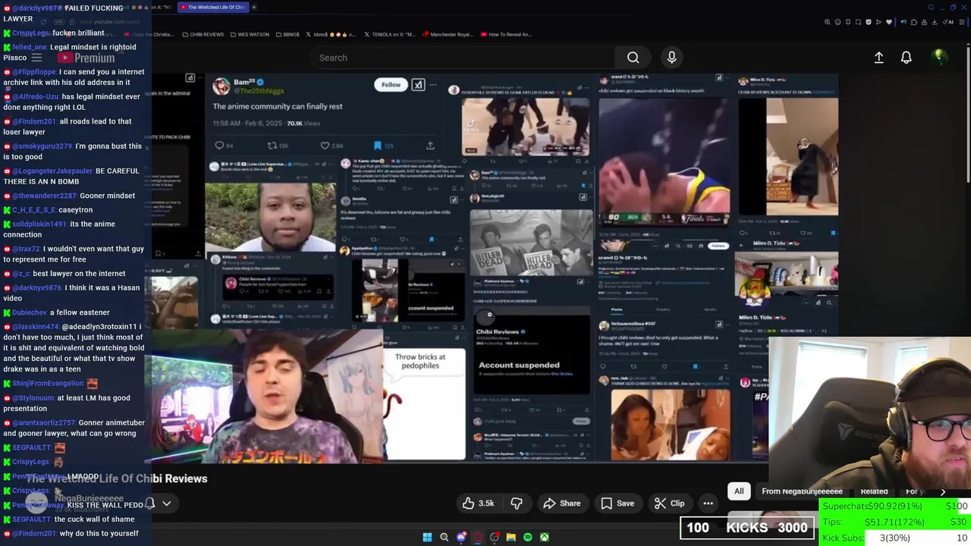Go to YouTube Premium home logo
This screenshot has height=546, width=971.
86,58
